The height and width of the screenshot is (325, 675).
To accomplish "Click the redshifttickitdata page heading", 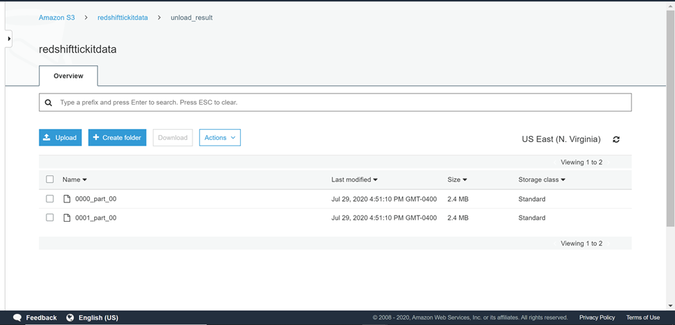I will click(78, 49).
